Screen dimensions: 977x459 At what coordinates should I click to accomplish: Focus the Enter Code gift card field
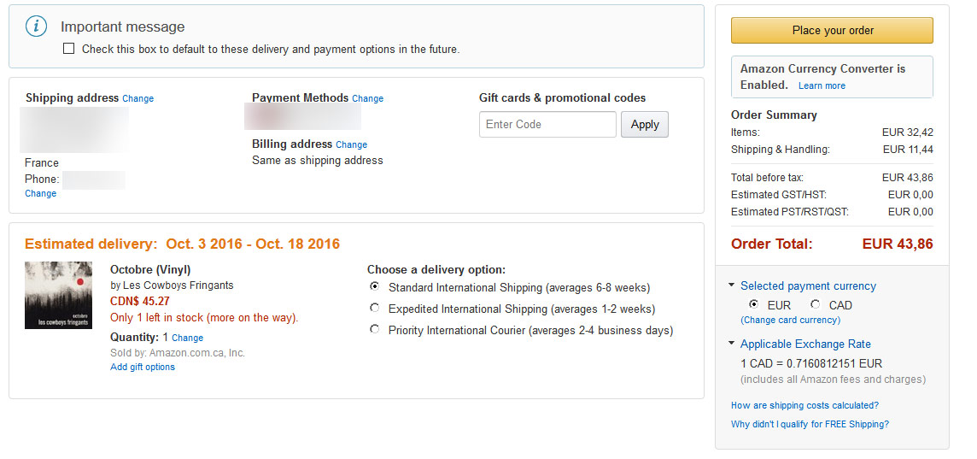(x=547, y=124)
